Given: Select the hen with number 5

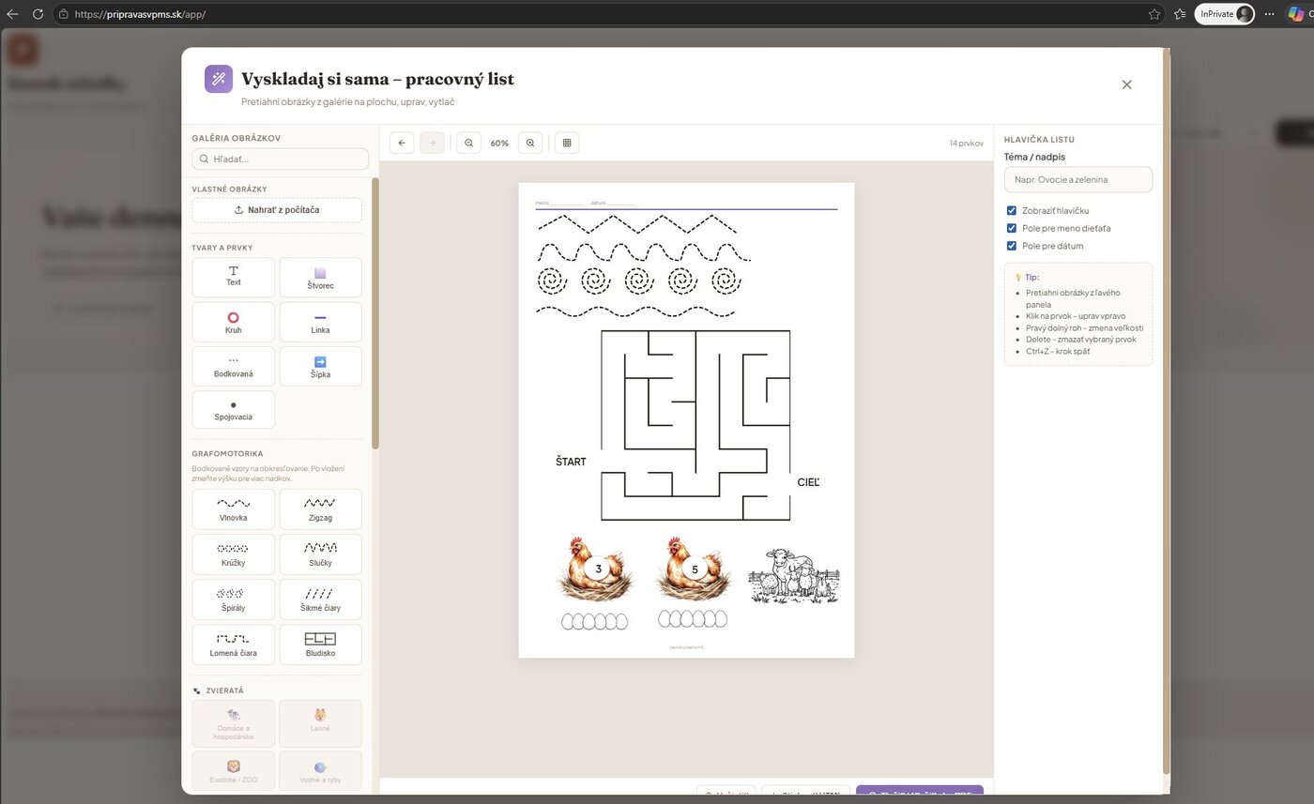Looking at the screenshot, I should tap(693, 568).
